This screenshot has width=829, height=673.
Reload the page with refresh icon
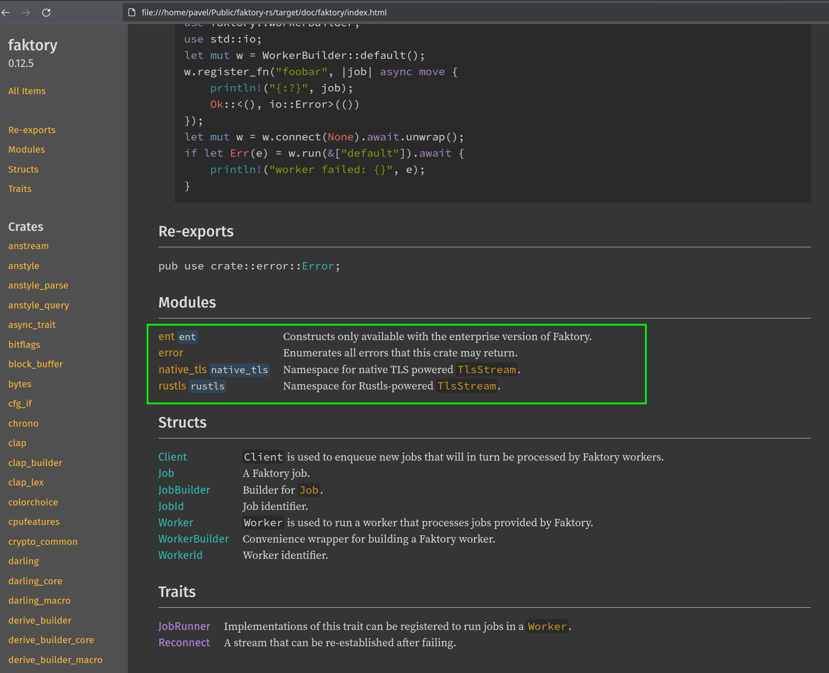[46, 13]
